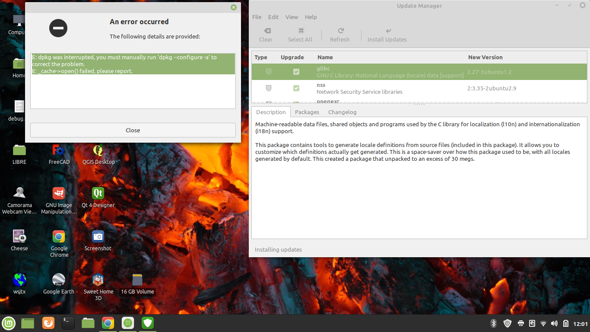Open the View menu
The width and height of the screenshot is (590, 332).
tap(292, 17)
